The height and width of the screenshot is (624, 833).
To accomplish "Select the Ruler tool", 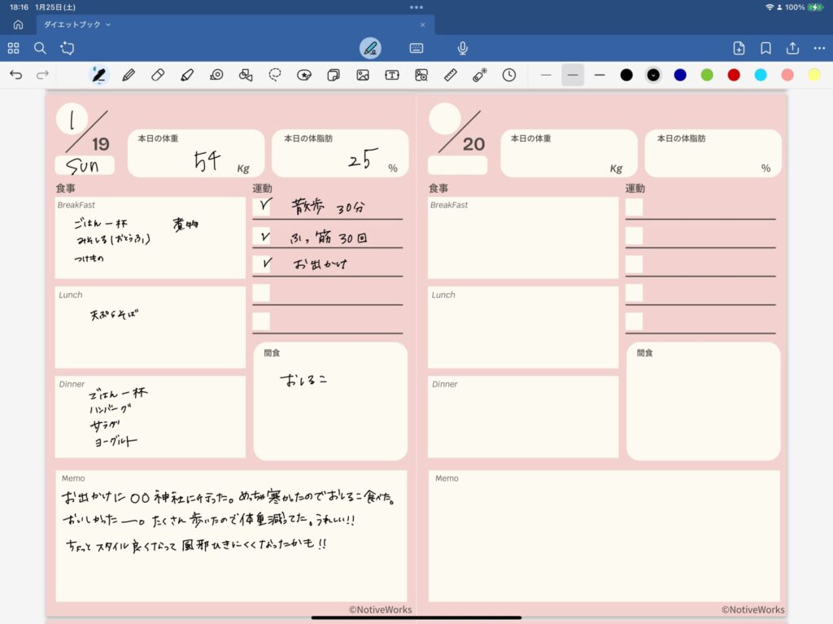I will 451,75.
